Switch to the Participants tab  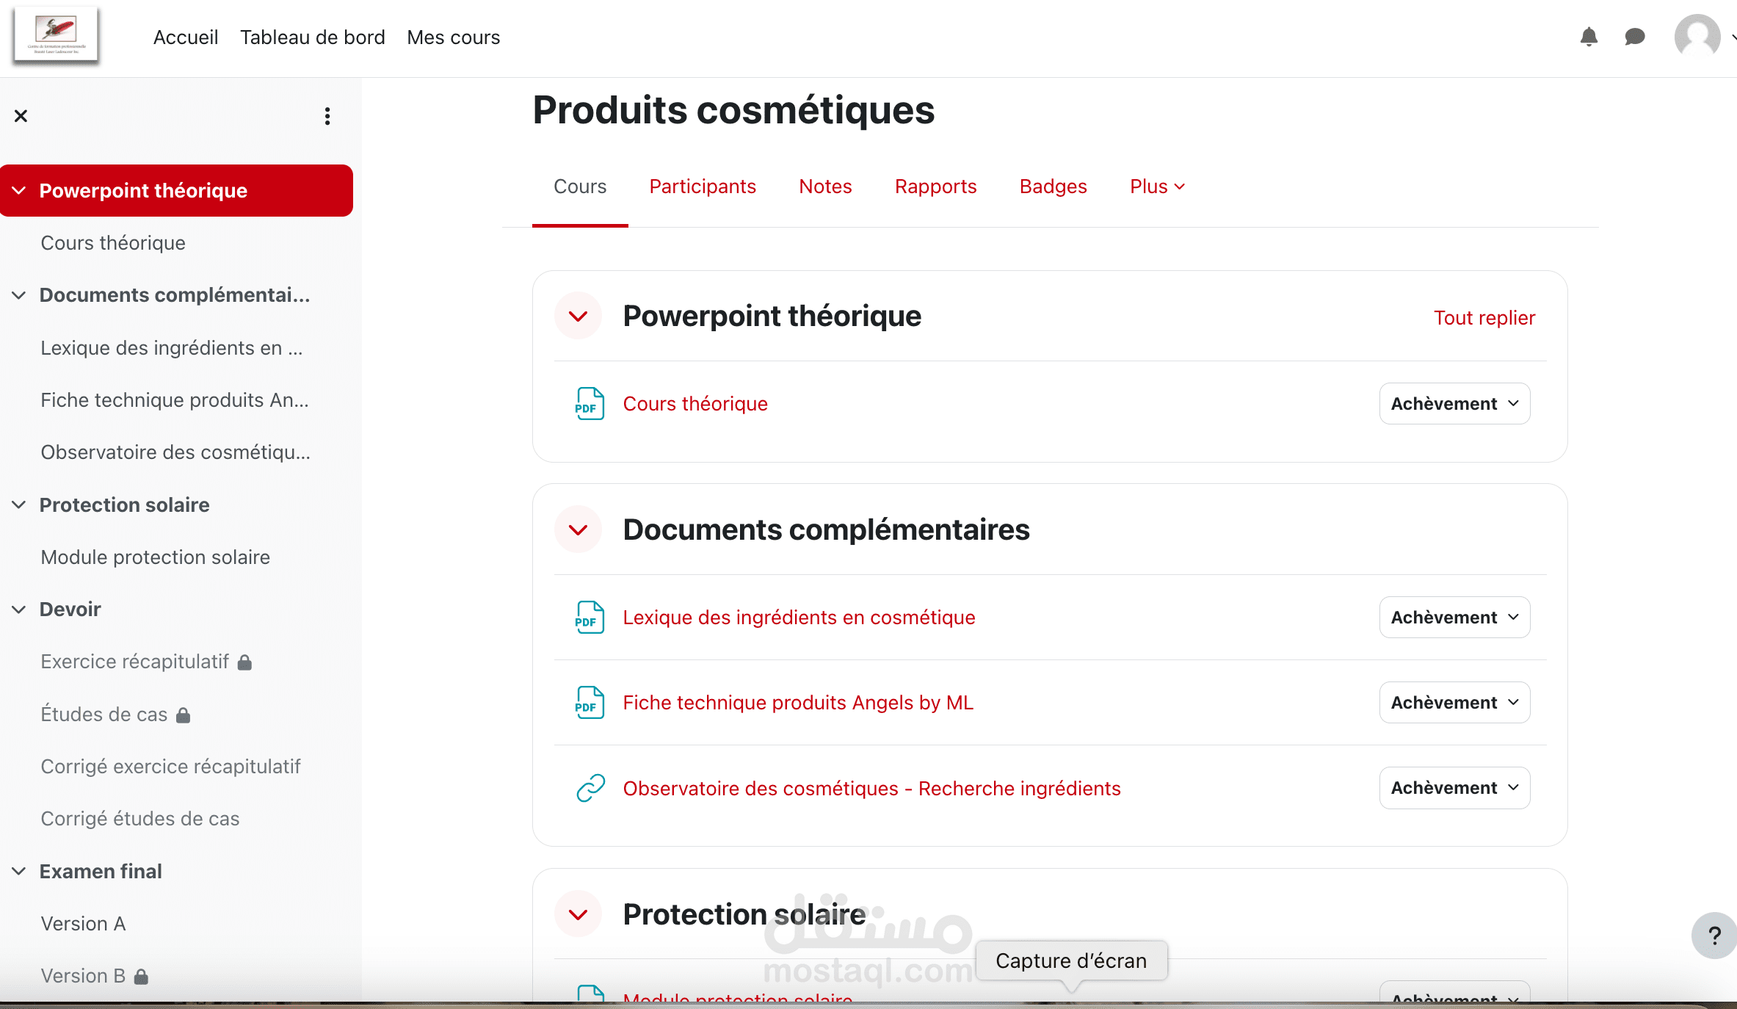coord(703,187)
